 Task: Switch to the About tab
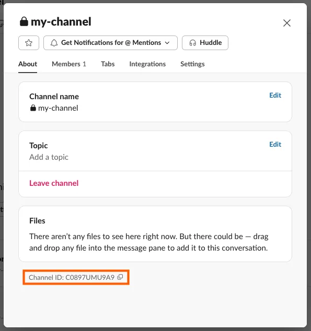pyautogui.click(x=28, y=64)
